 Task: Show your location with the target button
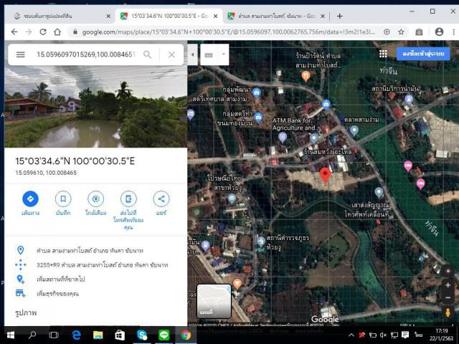coord(448,271)
